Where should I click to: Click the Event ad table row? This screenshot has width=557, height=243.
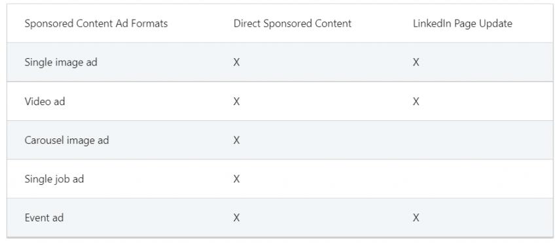coord(280,218)
